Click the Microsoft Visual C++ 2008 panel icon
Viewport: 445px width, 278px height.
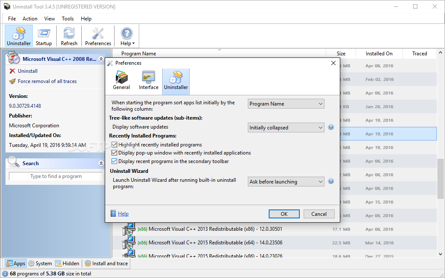click(x=13, y=57)
